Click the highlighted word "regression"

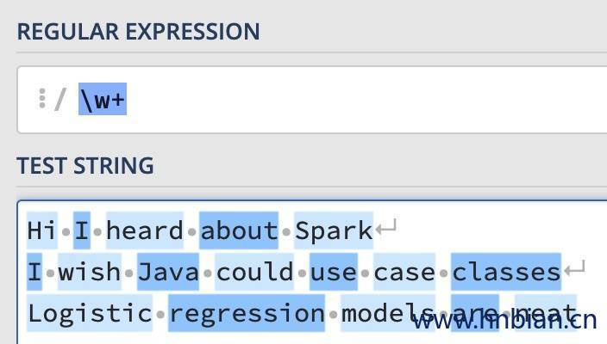click(x=247, y=313)
